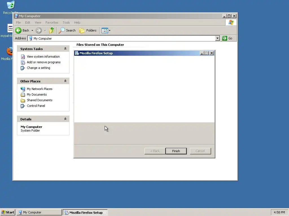
Task: Open Search in My Computer toolbar
Action: tap(67, 30)
